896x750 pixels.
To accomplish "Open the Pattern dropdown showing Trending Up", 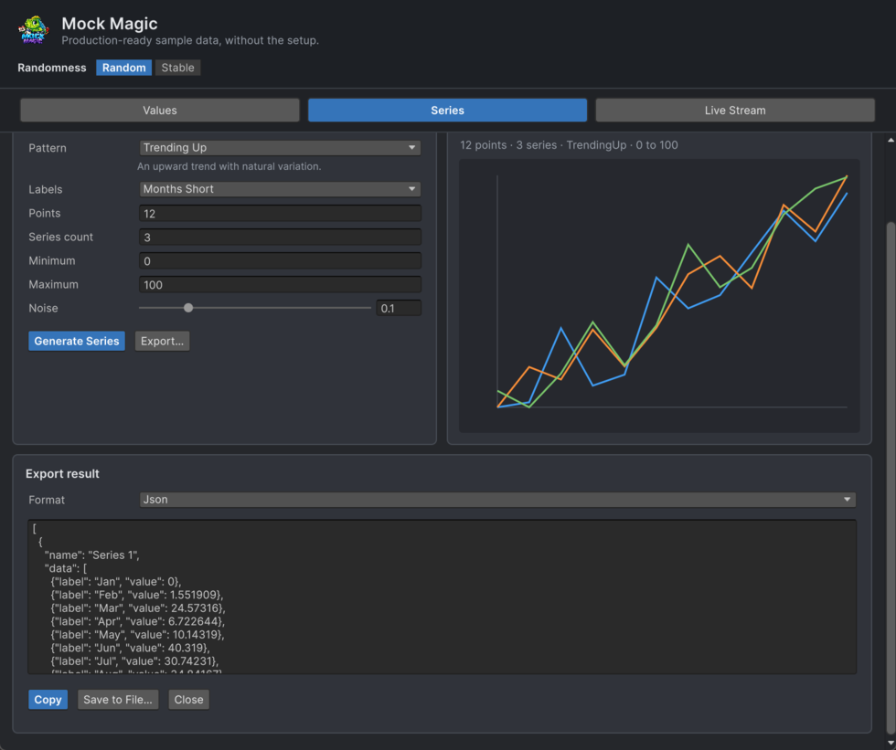I will point(280,147).
